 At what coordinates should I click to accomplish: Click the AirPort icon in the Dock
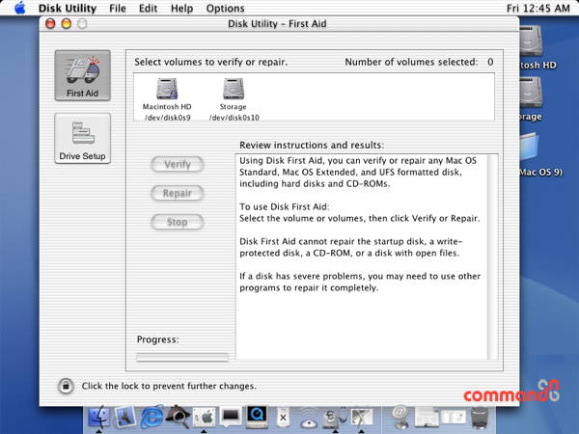pos(309,419)
